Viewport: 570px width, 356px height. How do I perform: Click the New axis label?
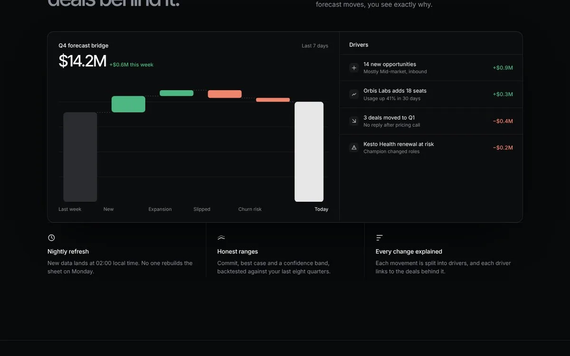[x=109, y=209]
